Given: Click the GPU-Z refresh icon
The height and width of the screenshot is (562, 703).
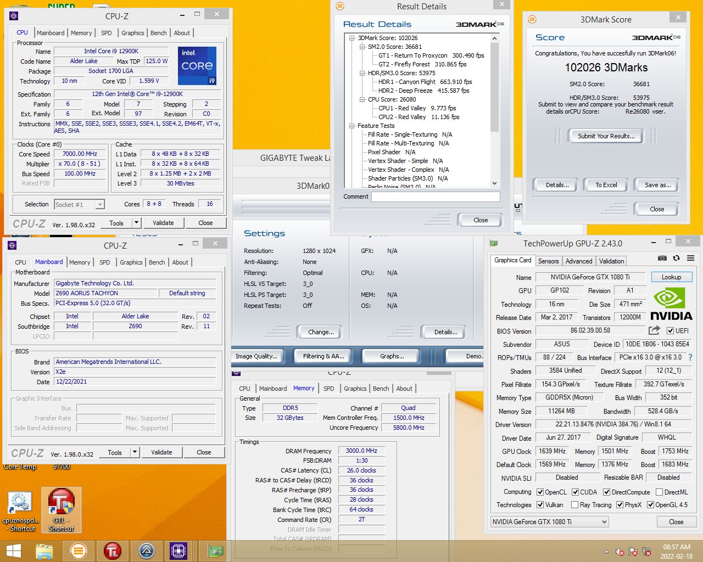Looking at the screenshot, I should 676,258.
